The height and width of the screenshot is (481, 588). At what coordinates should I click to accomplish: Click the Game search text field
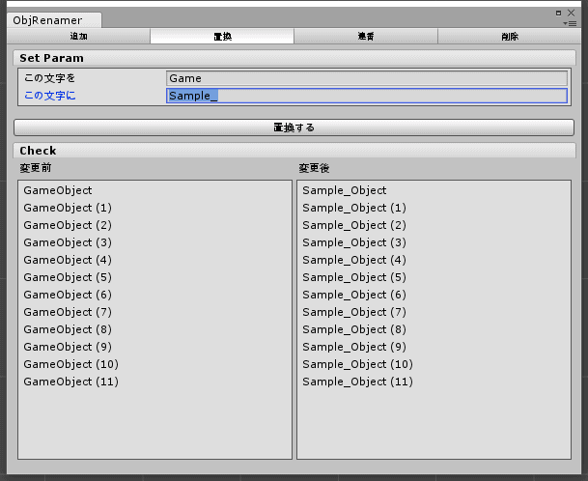(366, 78)
